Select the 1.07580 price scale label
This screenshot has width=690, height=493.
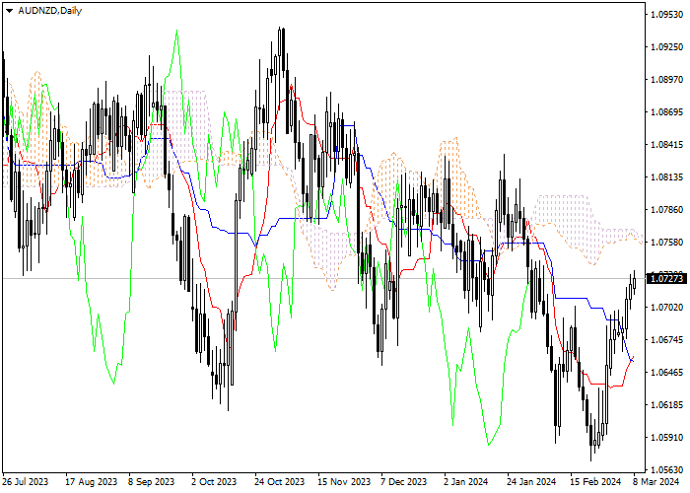tap(666, 243)
